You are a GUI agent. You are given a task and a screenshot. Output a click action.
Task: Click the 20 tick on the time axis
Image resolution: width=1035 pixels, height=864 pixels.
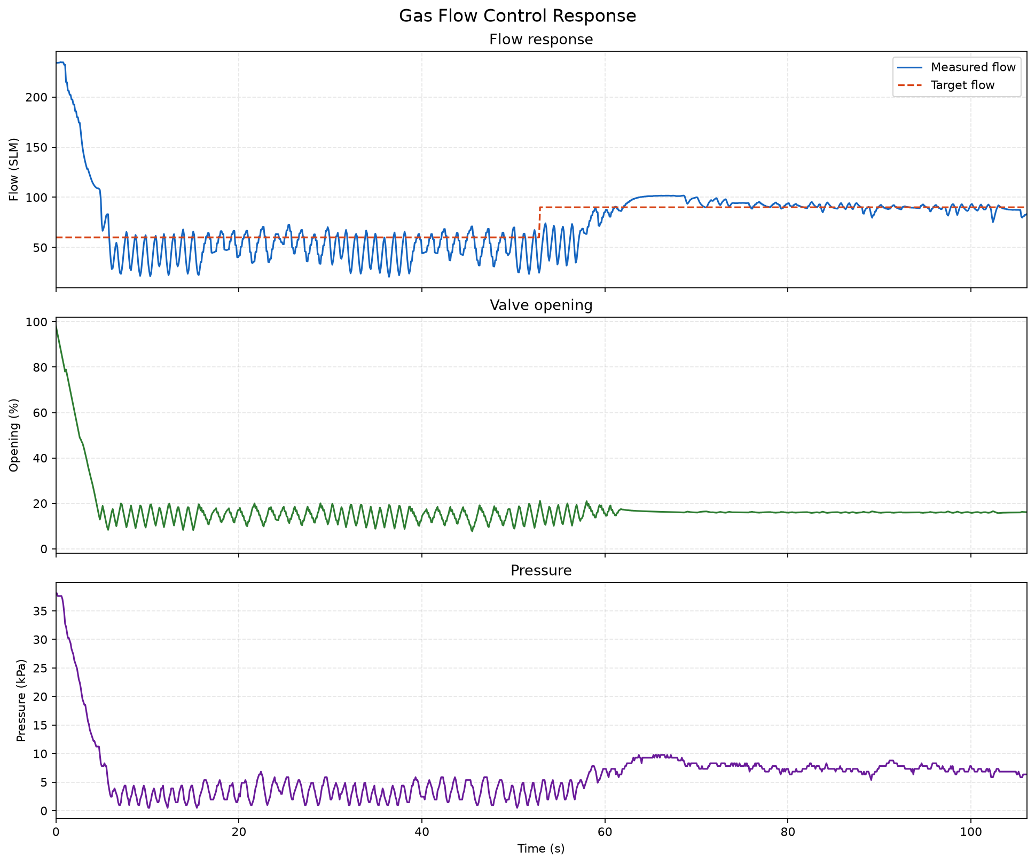pos(239,832)
